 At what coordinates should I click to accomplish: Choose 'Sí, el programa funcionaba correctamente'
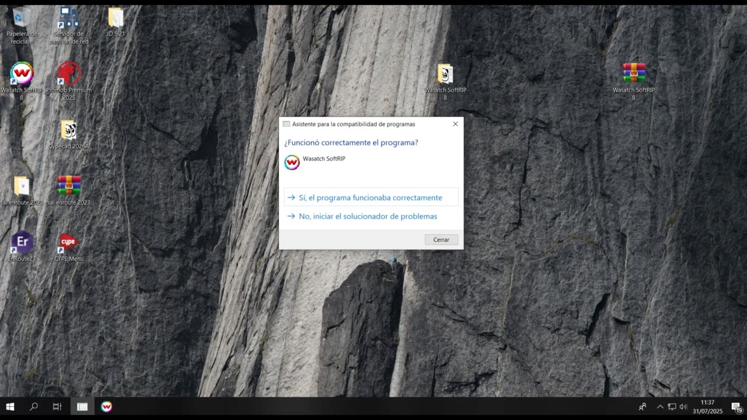(371, 198)
